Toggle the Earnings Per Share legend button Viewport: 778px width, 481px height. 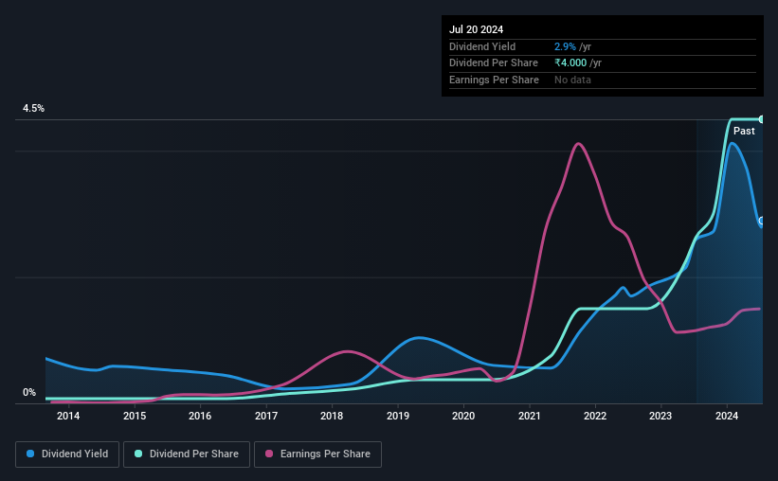(x=317, y=454)
